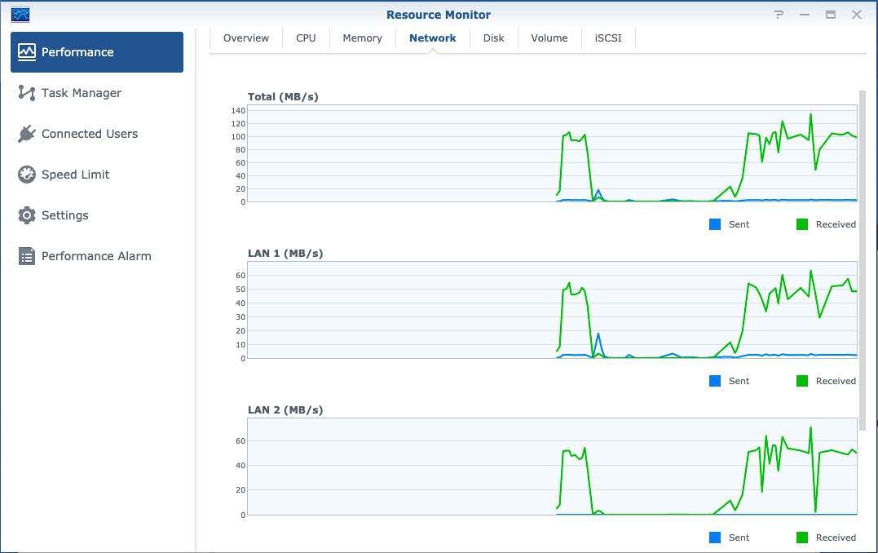The width and height of the screenshot is (878, 553).
Task: Click the blue Sent swatch under Total chart
Action: click(715, 224)
